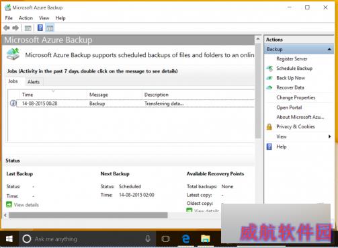Click About Microsoft Azu... action
338x248 pixels.
pyautogui.click(x=300, y=117)
